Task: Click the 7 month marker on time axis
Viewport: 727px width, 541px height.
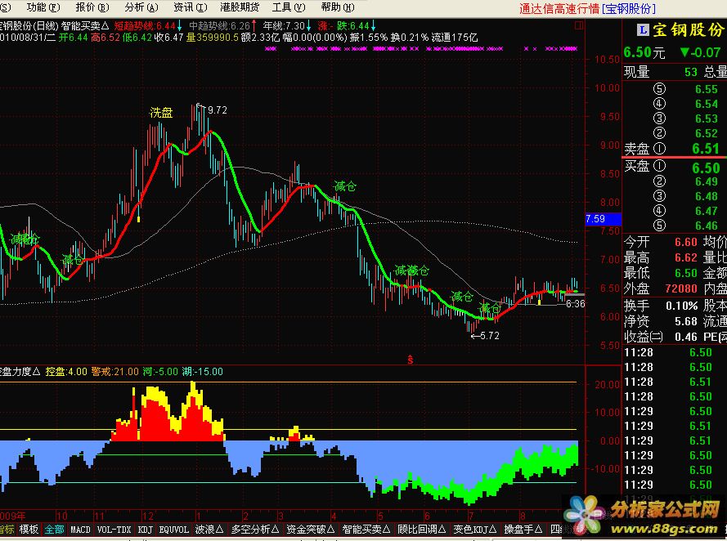Action: pyautogui.click(x=470, y=516)
